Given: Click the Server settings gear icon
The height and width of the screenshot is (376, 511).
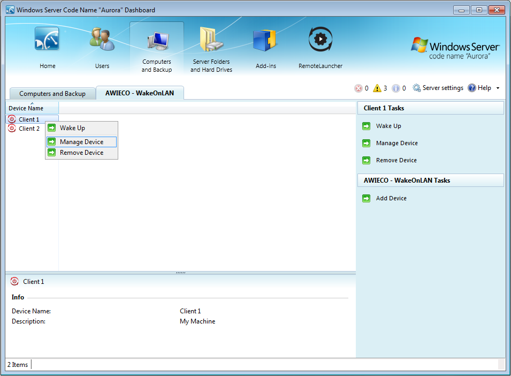Looking at the screenshot, I should (416, 88).
